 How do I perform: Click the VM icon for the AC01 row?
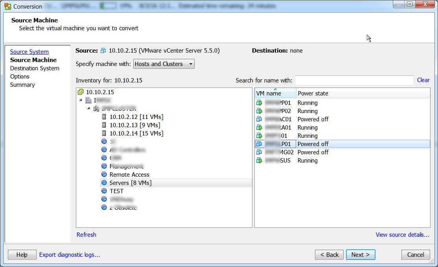[259, 119]
